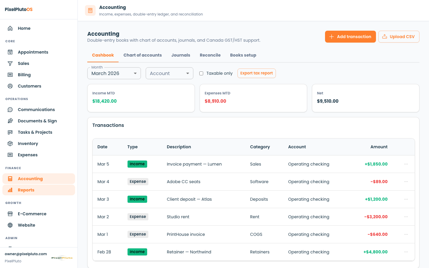Click the Communications chat bubble icon
Screen dimensions: 429x268
10,110
